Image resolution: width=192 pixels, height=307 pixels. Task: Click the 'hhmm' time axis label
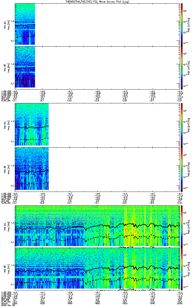[x=4, y=303]
